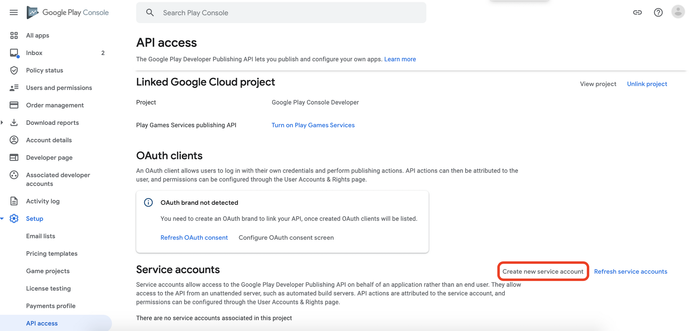
Task: Click the Associated developer accounts icon
Action: pyautogui.click(x=14, y=175)
